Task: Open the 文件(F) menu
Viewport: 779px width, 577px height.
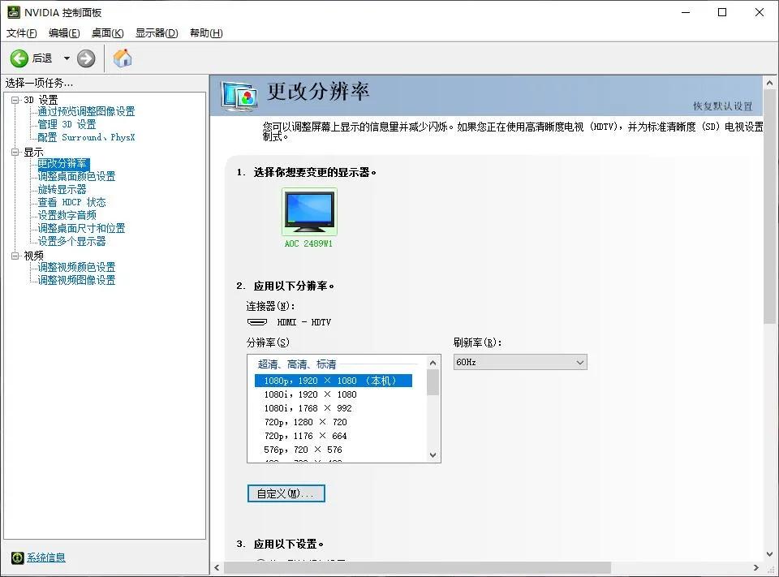Action: (x=20, y=32)
